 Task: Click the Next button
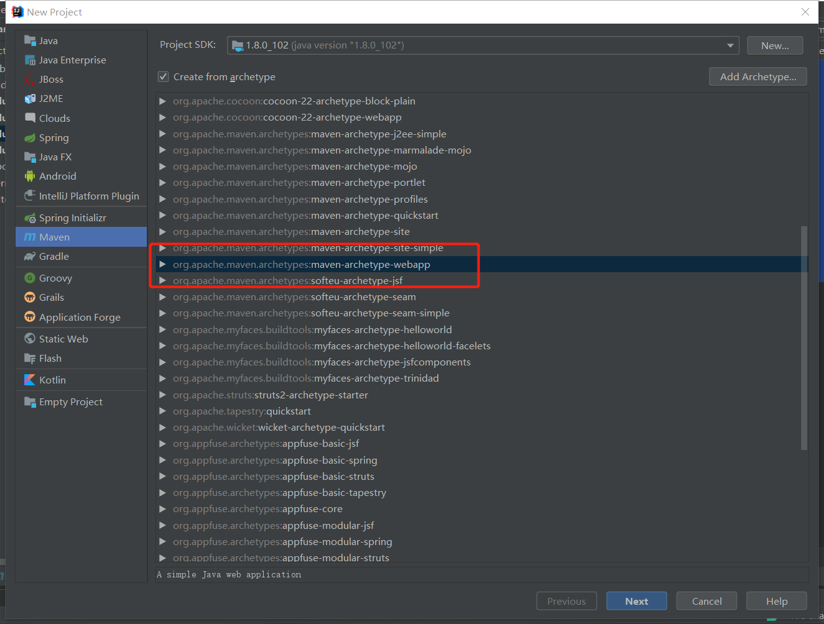pyautogui.click(x=636, y=601)
